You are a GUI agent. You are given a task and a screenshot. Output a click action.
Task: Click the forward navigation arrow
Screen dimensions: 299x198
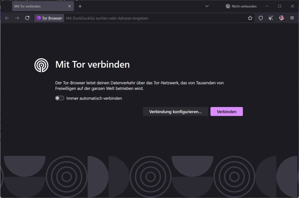point(17,18)
